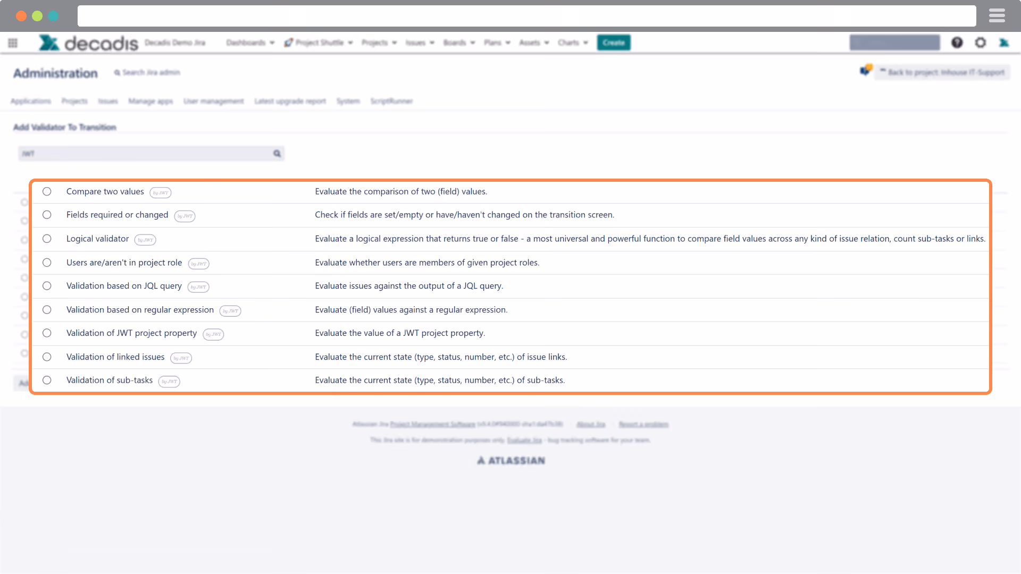Click the by JWT badge next to Compare two values

[x=161, y=193]
